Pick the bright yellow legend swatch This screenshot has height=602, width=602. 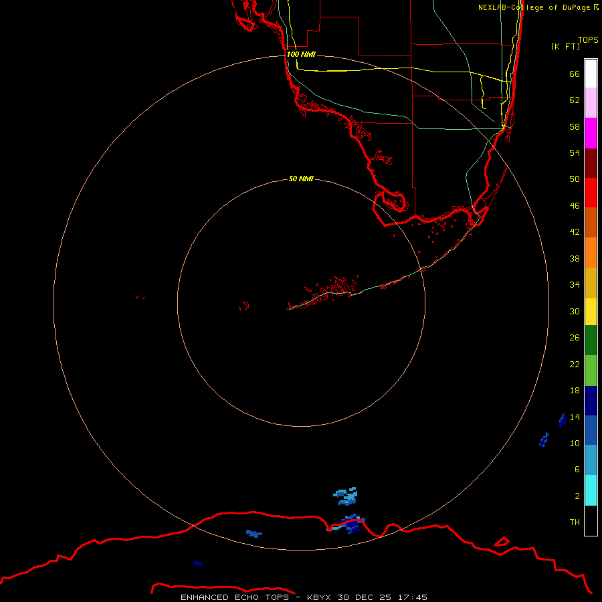pyautogui.click(x=591, y=311)
